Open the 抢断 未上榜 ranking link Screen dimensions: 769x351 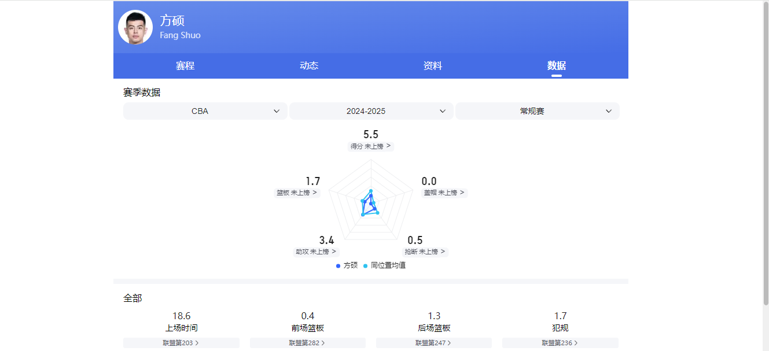425,252
